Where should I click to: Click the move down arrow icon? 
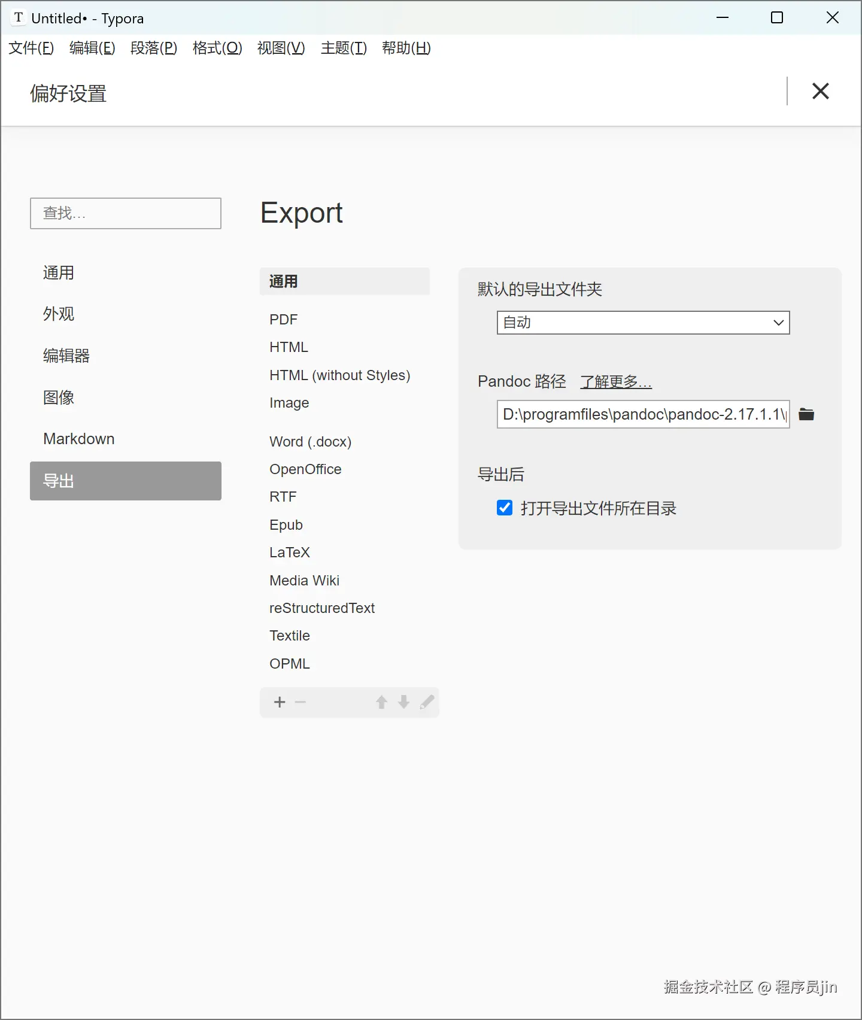point(403,702)
